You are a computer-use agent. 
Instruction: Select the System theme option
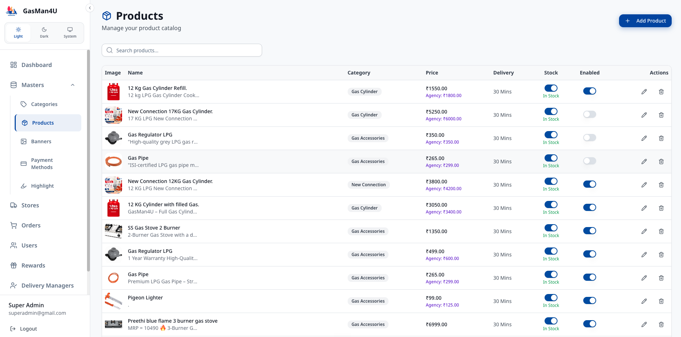point(70,33)
